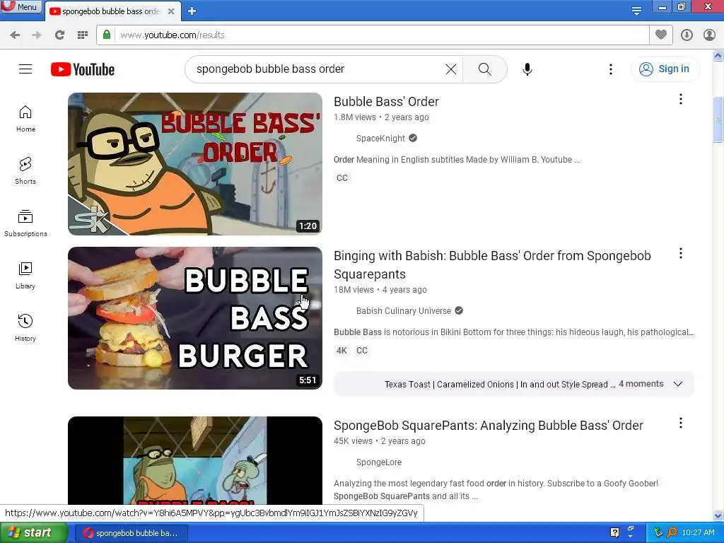Click the Sign in button
Viewport: 724px width, 543px height.
[665, 69]
